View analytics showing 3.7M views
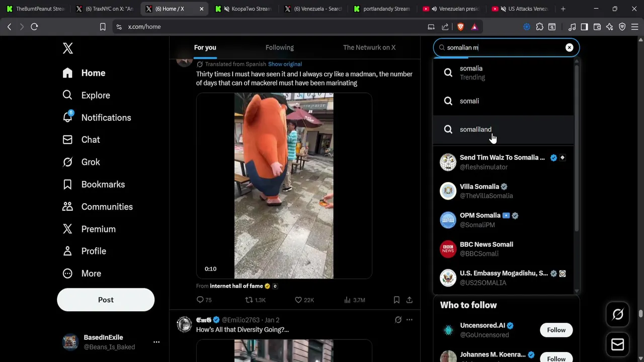 (x=354, y=300)
